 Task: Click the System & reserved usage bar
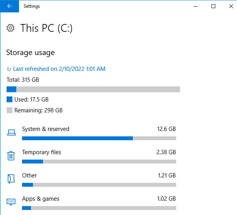[99, 138]
